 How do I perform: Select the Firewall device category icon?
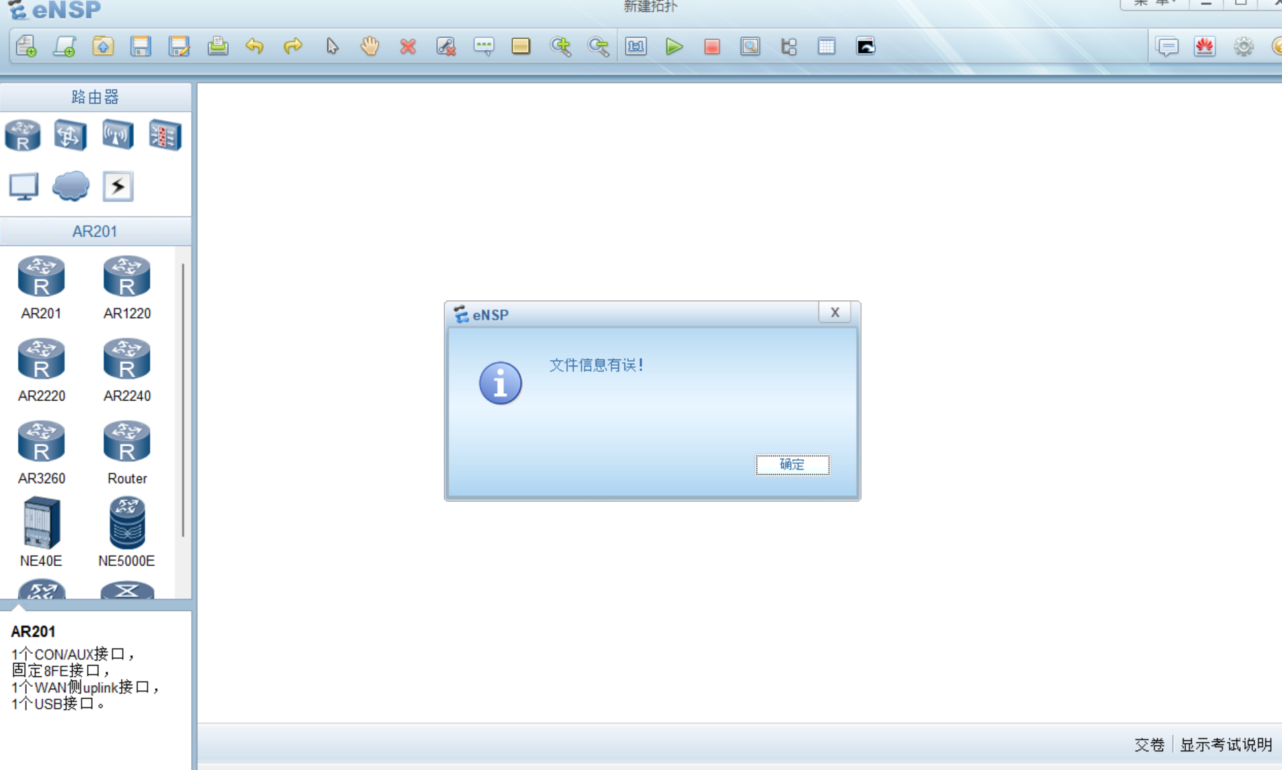[165, 135]
